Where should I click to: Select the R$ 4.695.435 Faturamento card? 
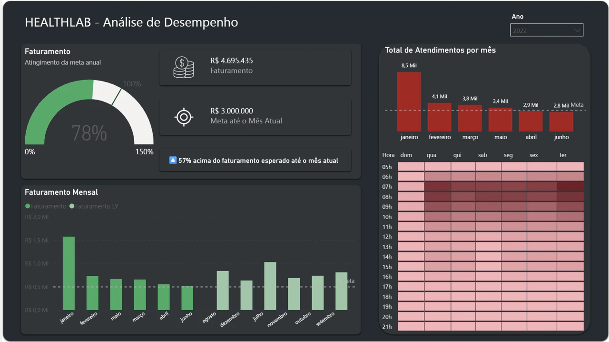coord(255,67)
